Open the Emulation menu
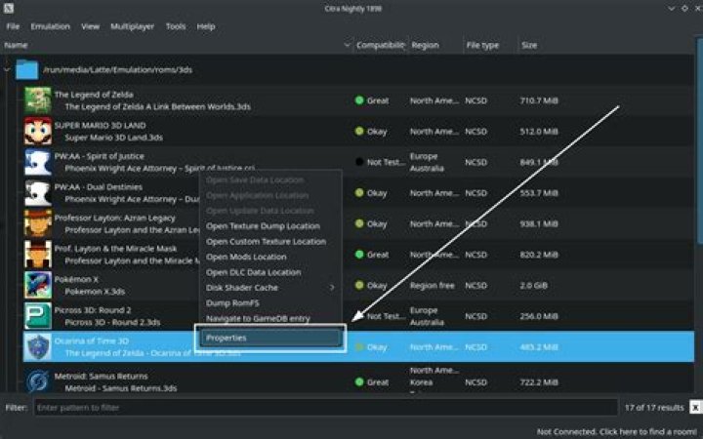 pos(50,26)
